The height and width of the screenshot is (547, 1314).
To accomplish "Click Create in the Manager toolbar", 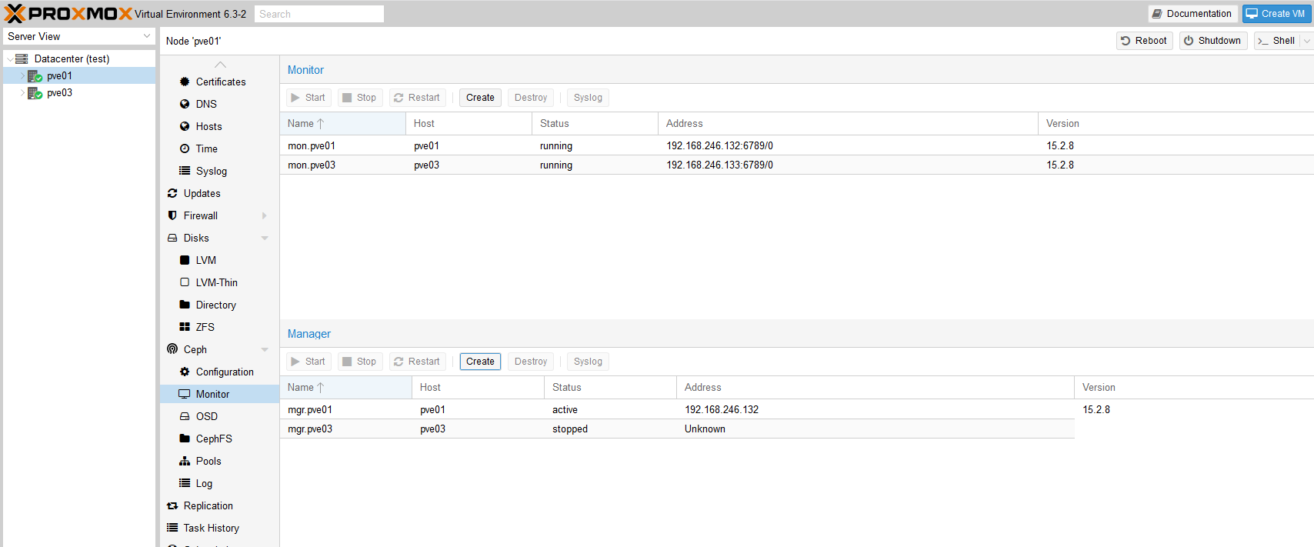I will [480, 362].
